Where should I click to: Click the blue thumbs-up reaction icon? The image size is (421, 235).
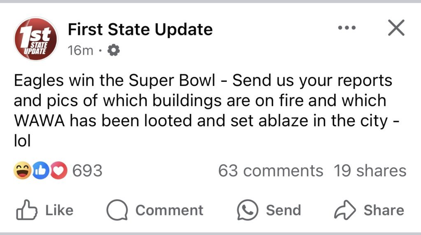pyautogui.click(x=41, y=170)
